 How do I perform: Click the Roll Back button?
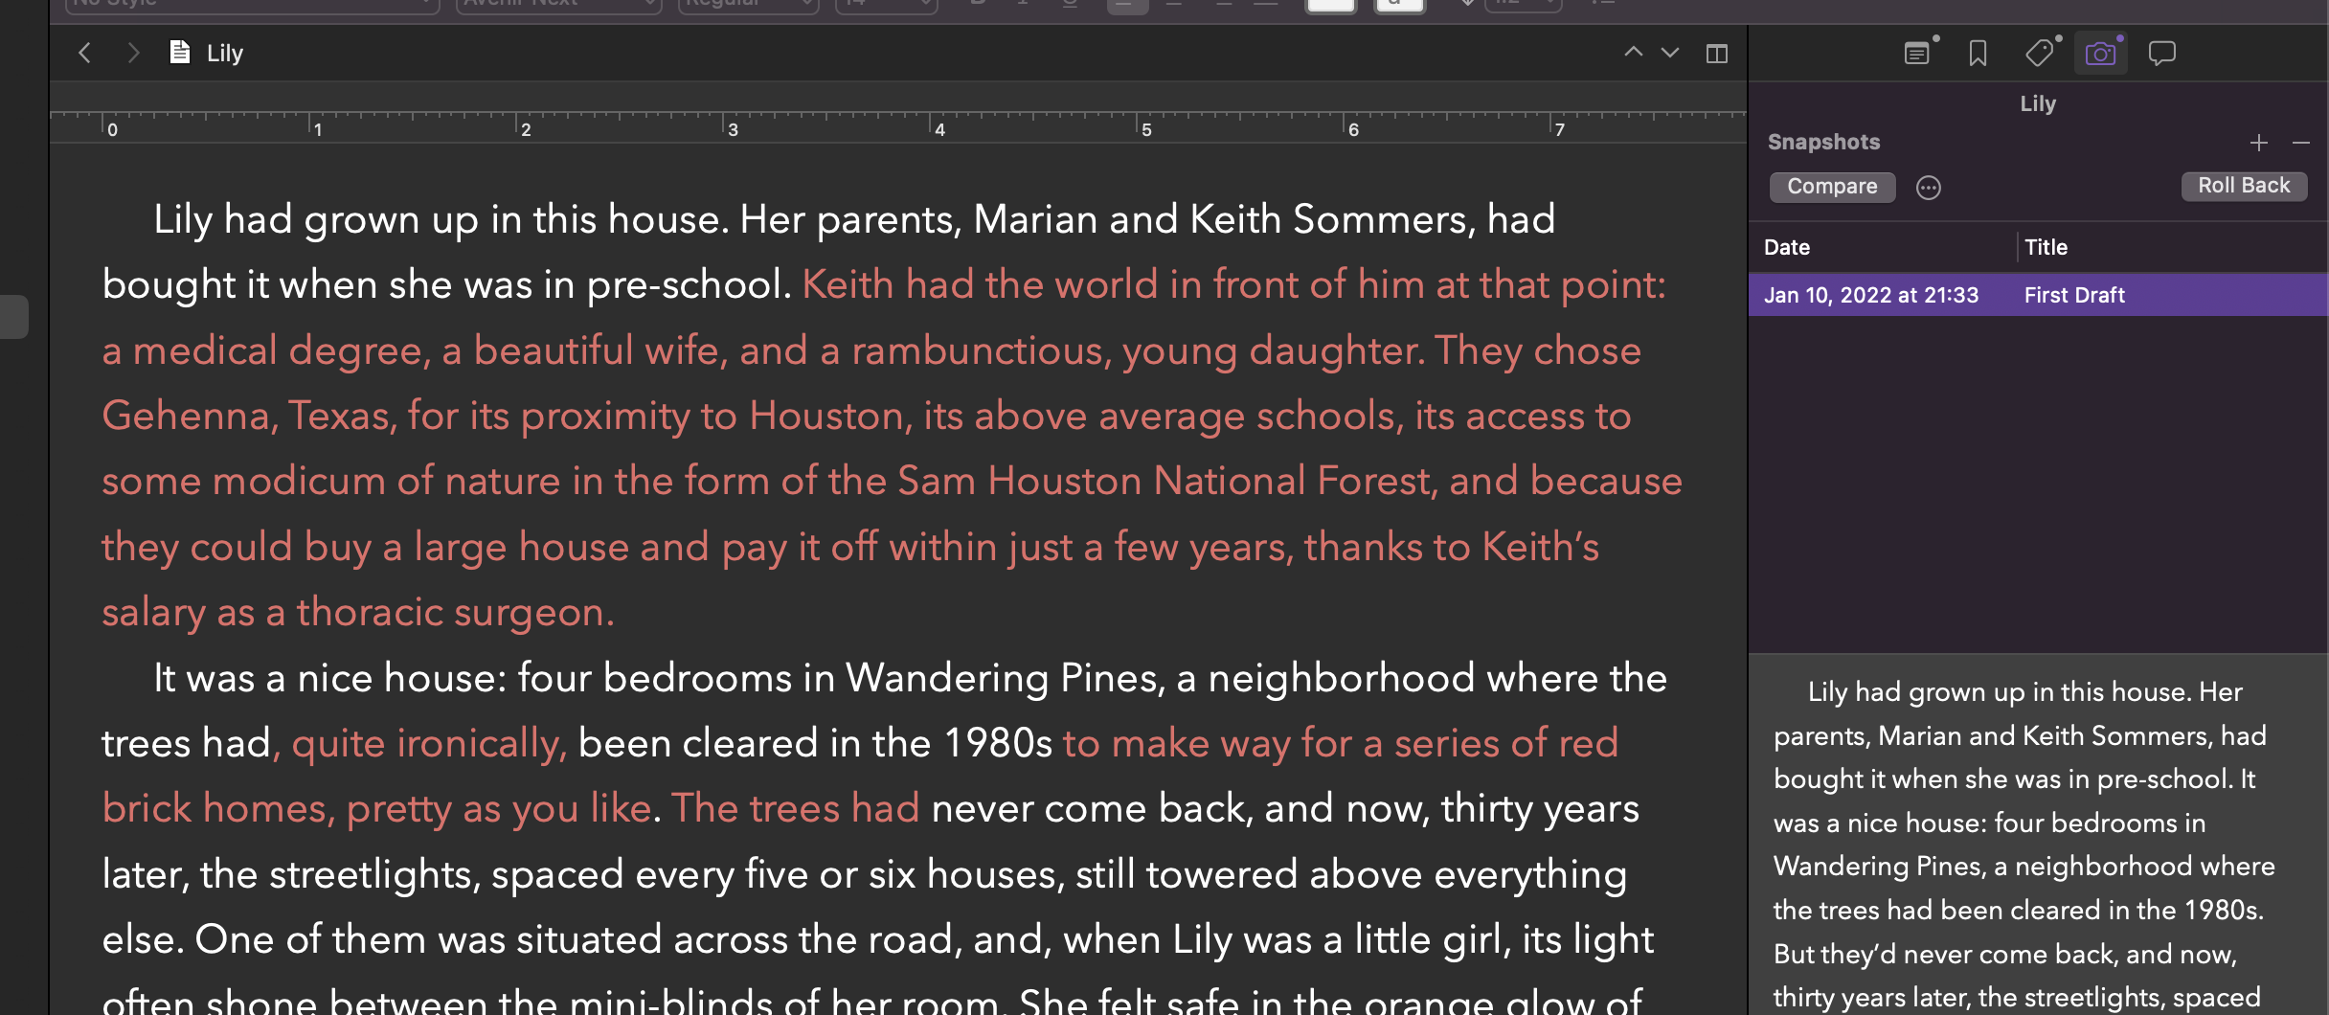[2244, 186]
